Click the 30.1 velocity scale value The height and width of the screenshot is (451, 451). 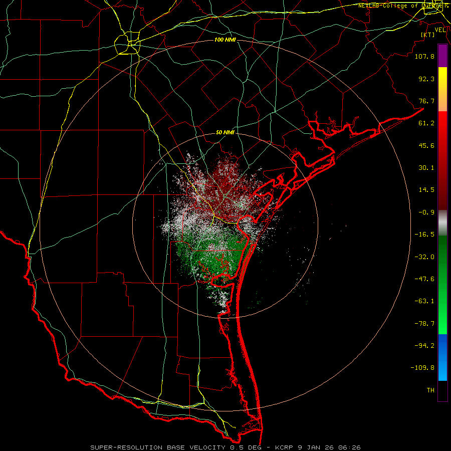[x=426, y=168]
